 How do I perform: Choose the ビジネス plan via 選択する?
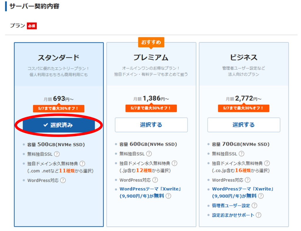click(x=244, y=125)
